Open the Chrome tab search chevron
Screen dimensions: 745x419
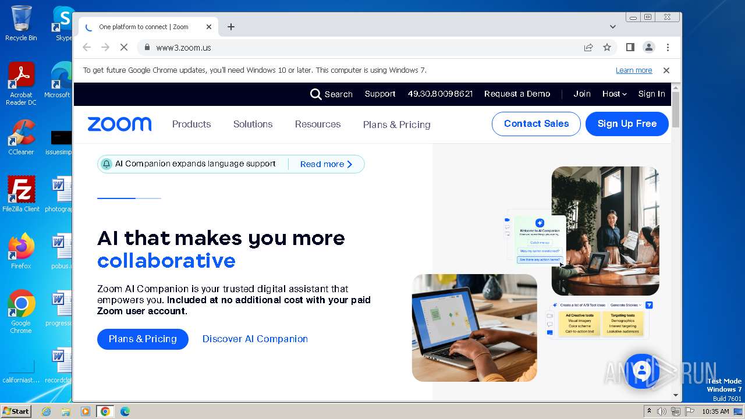click(x=612, y=27)
